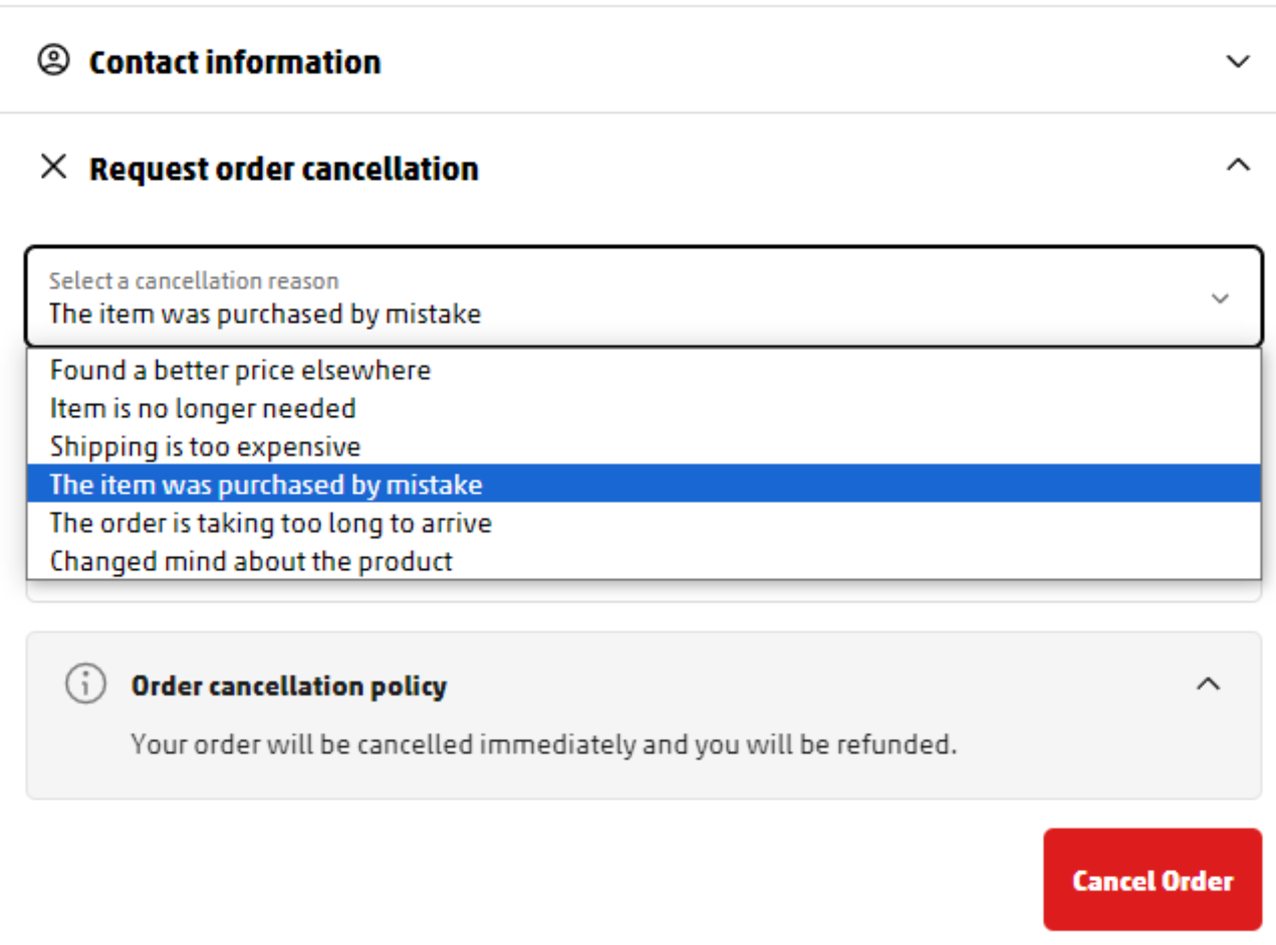This screenshot has height=945, width=1276.
Task: Select highlighted 'The item was purchased by mistake'
Action: tap(643, 484)
